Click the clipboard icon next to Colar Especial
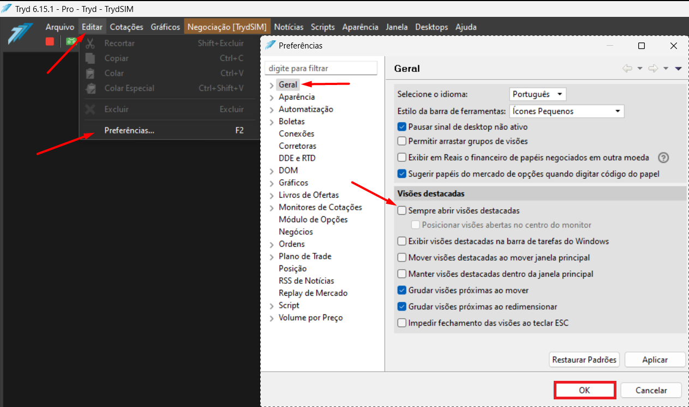The width and height of the screenshot is (689, 407). pyautogui.click(x=91, y=88)
